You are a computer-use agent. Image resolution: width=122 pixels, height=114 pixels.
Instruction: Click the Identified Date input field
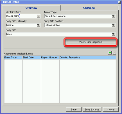[x=21, y=16]
